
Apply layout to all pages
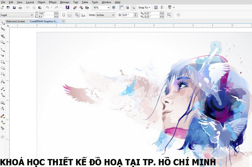(77, 15)
